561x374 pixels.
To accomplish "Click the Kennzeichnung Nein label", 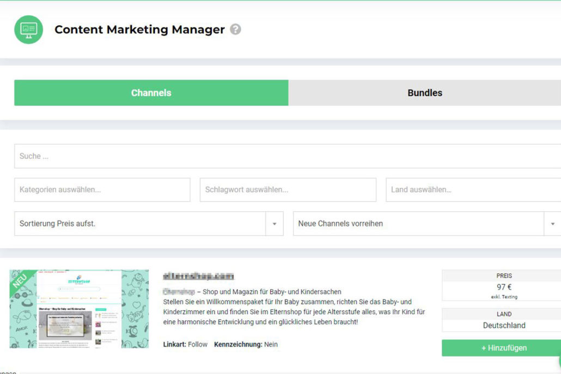I will tap(246, 344).
